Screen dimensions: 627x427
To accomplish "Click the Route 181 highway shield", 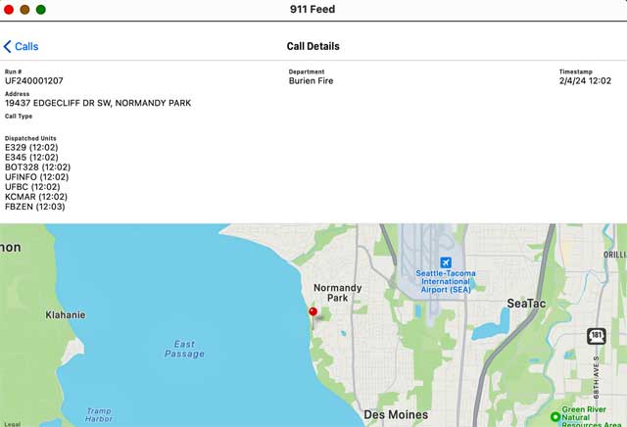I will [x=595, y=336].
